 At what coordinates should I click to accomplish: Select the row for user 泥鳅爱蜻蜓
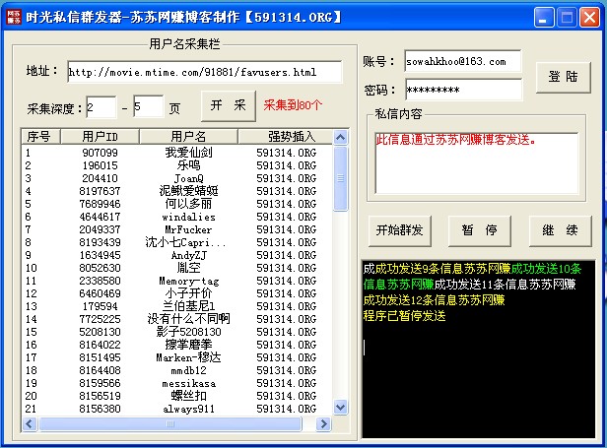[177, 191]
